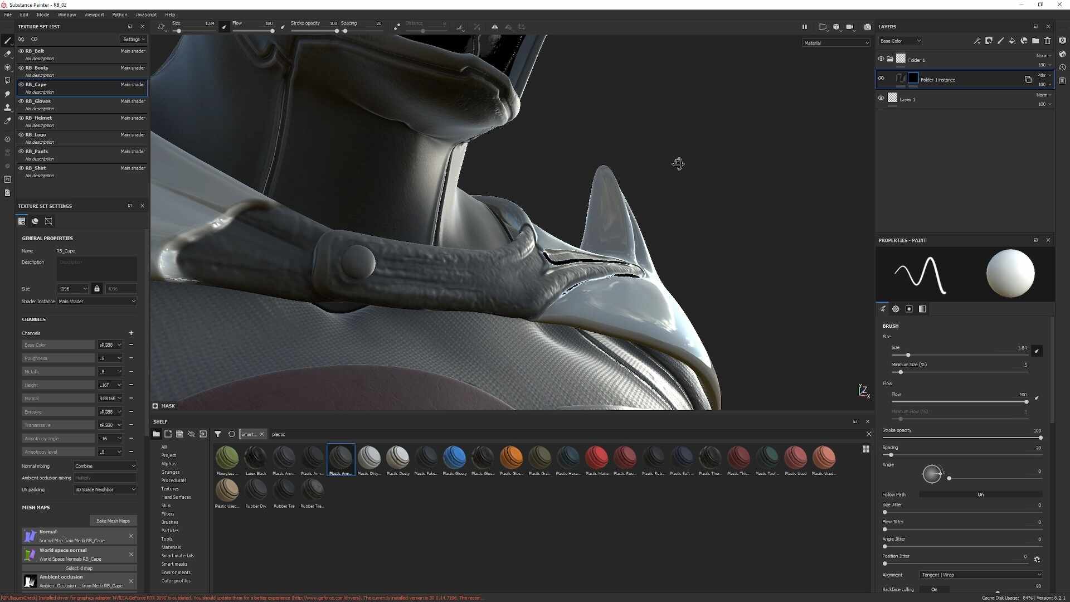Select the Clone stamp tool
The width and height of the screenshot is (1070, 602).
7,108
